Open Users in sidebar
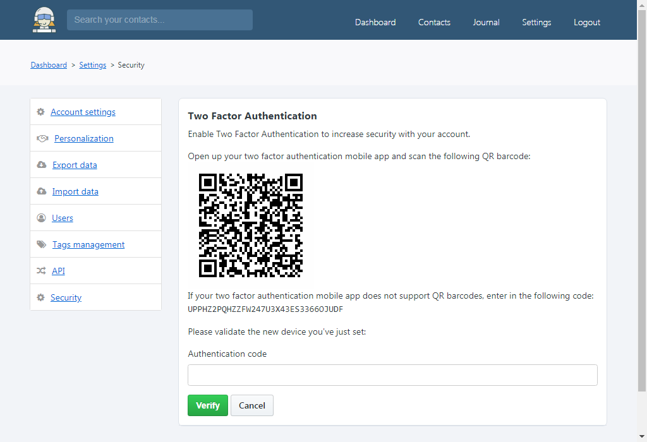The width and height of the screenshot is (647, 442). (63, 218)
